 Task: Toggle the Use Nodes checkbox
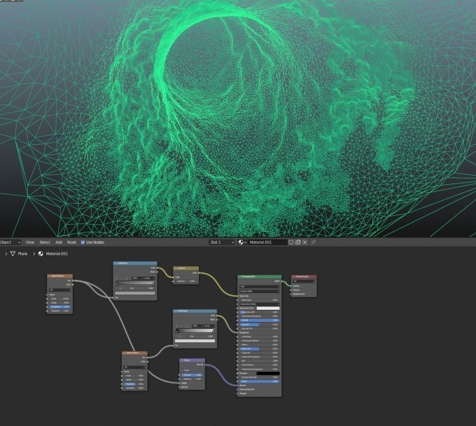83,243
